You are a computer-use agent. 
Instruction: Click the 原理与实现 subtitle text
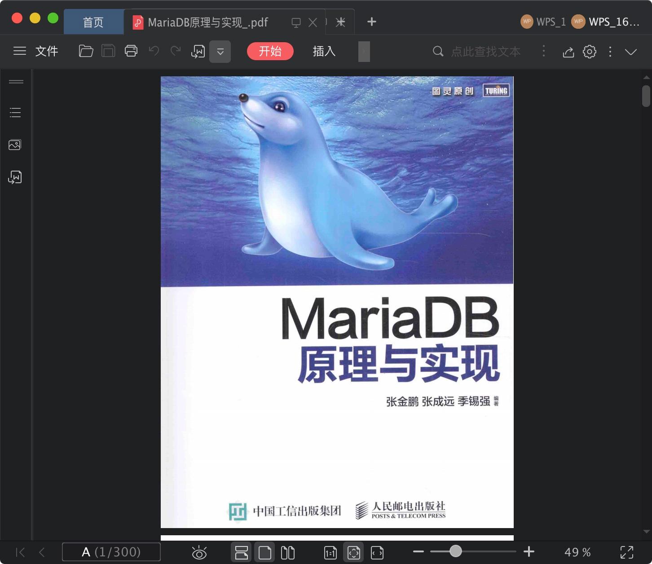pyautogui.click(x=399, y=364)
